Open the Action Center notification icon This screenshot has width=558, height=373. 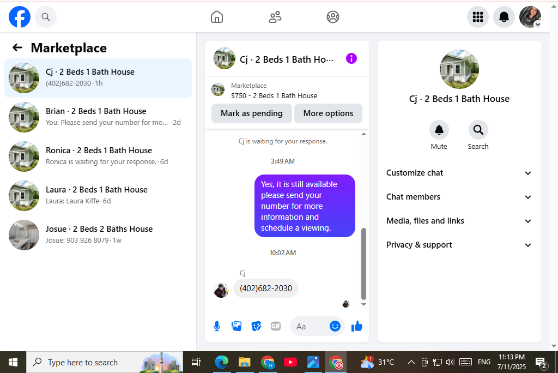pos(541,363)
